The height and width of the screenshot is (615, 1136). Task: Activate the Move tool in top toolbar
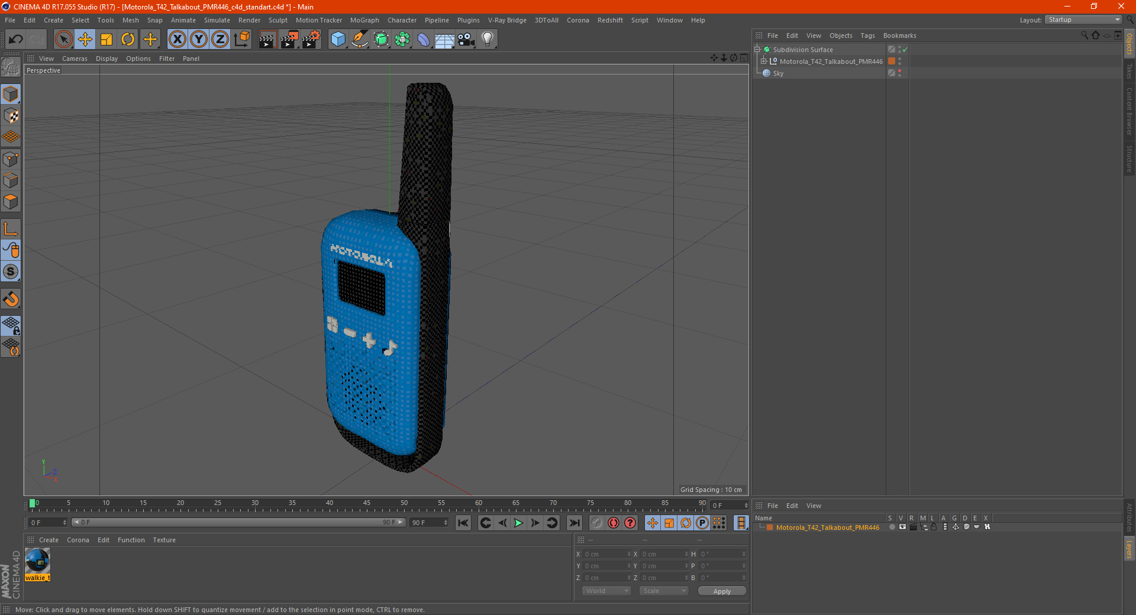point(85,40)
